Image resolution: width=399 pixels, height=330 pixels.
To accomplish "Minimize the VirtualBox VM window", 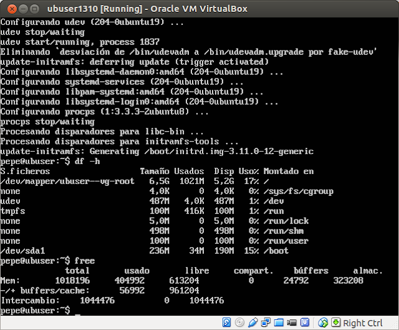I will [x=23, y=9].
